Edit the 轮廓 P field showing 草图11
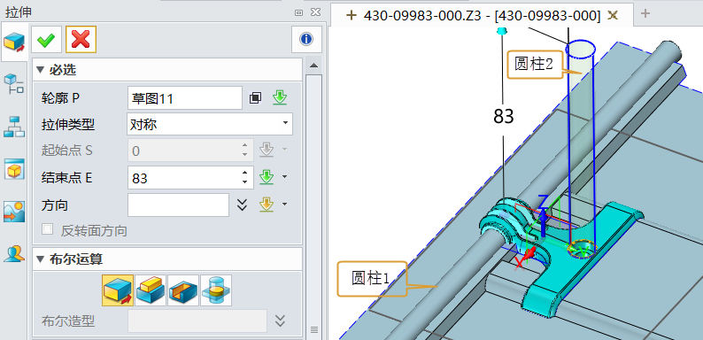The width and height of the screenshot is (703, 340). coord(185,98)
